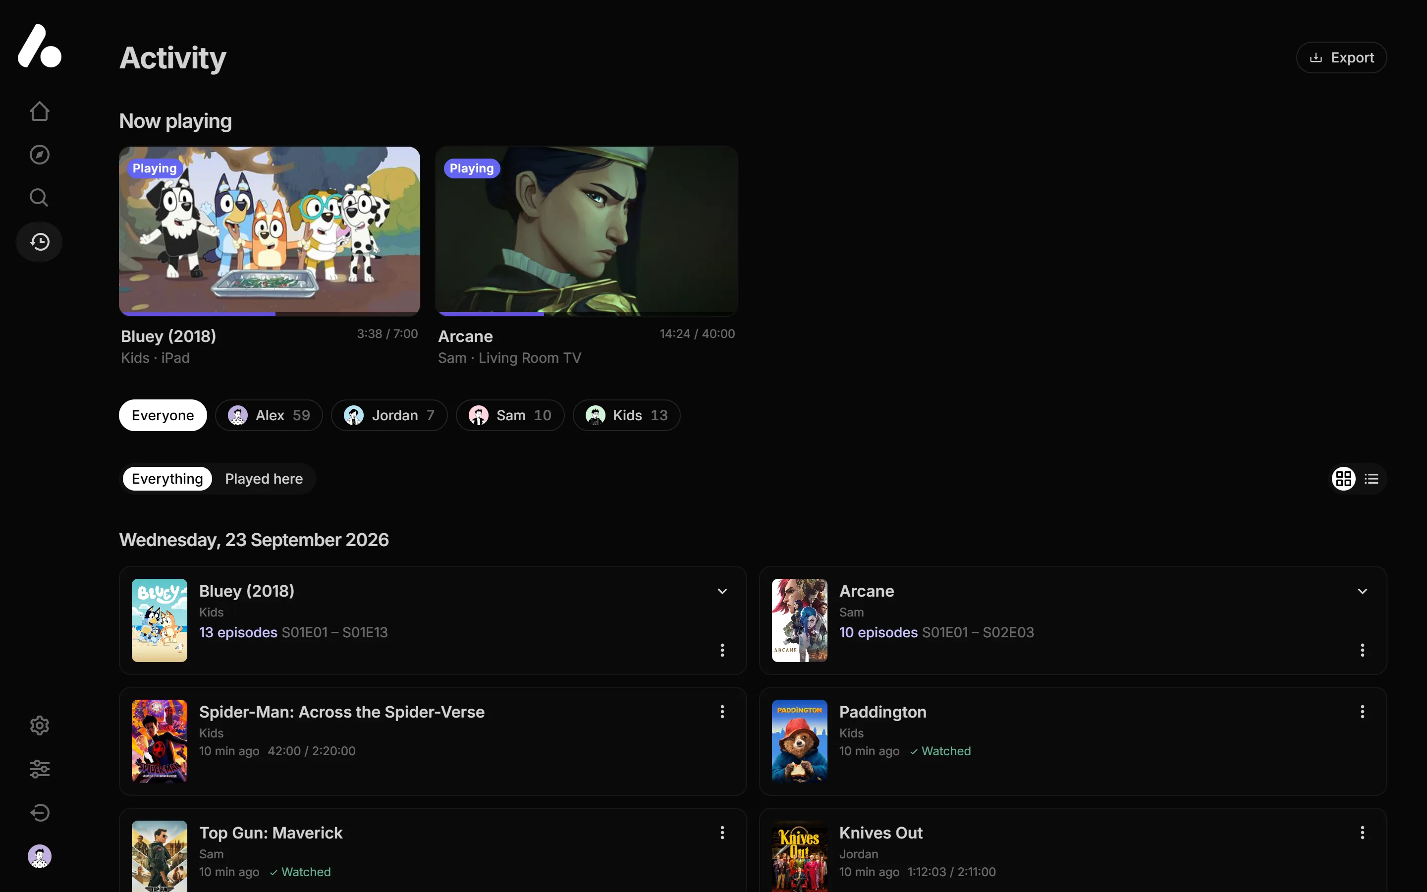
Task: Open more options for Bluey (2018) card
Action: [x=722, y=650]
